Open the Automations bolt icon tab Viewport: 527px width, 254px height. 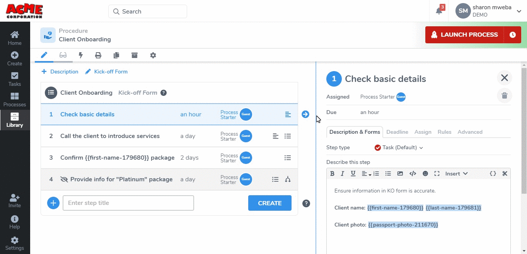pos(81,55)
